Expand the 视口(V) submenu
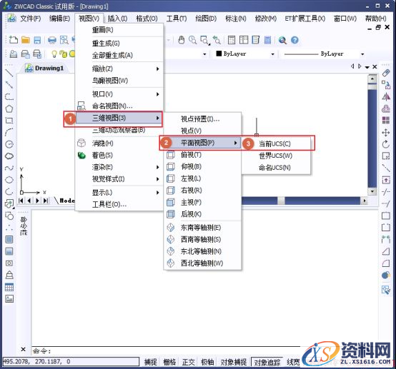The height and width of the screenshot is (369, 396). pyautogui.click(x=119, y=94)
